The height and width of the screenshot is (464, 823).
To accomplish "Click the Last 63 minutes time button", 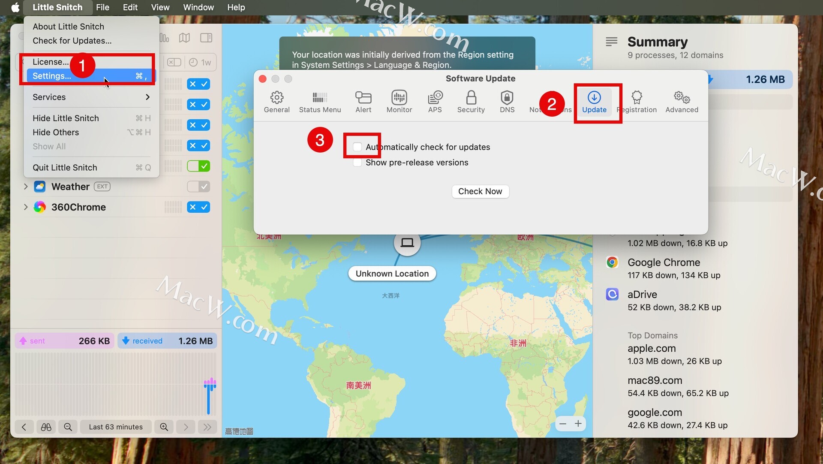I will point(116,427).
